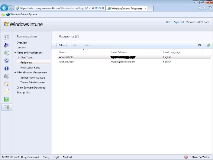Open Storage Use page
The height and width of the screenshot is (160, 213).
coord(23,93)
